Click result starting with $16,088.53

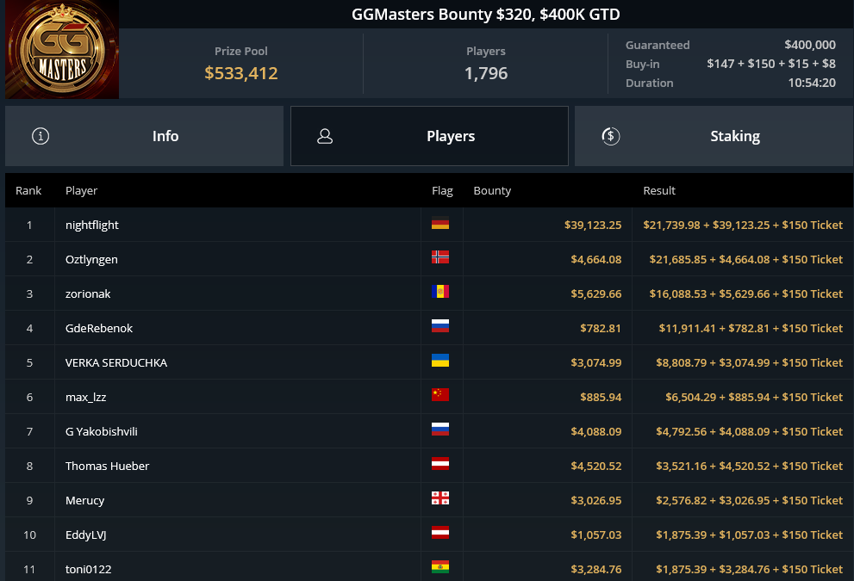coord(746,294)
